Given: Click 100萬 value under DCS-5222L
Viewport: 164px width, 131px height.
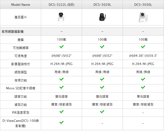Looking at the screenshot, I should pyautogui.click(x=62, y=40).
